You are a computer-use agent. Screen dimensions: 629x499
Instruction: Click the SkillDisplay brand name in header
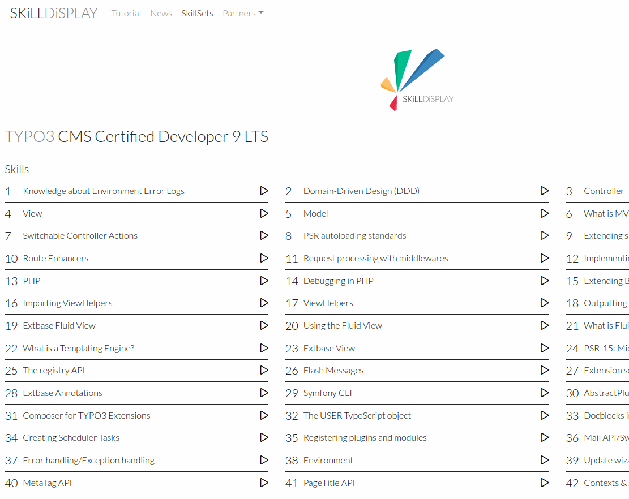point(54,13)
